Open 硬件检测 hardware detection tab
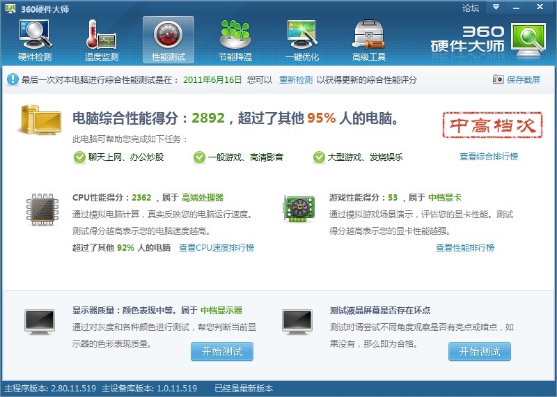Screen dimensions: 557x397 point(35,40)
